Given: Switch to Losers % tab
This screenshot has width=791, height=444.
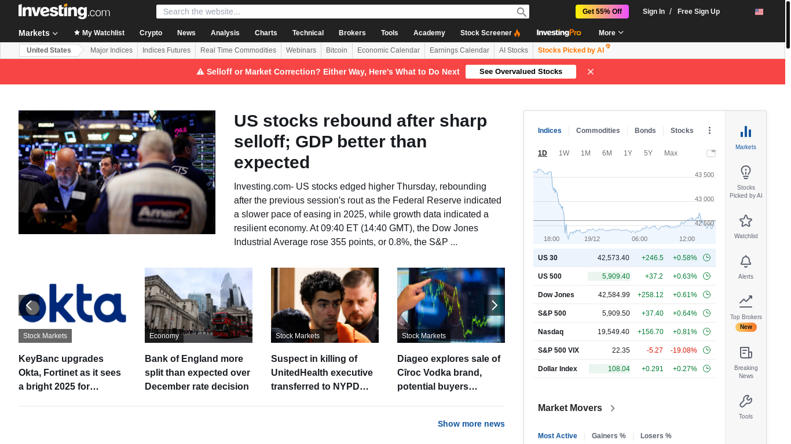Looking at the screenshot, I should pyautogui.click(x=656, y=436).
